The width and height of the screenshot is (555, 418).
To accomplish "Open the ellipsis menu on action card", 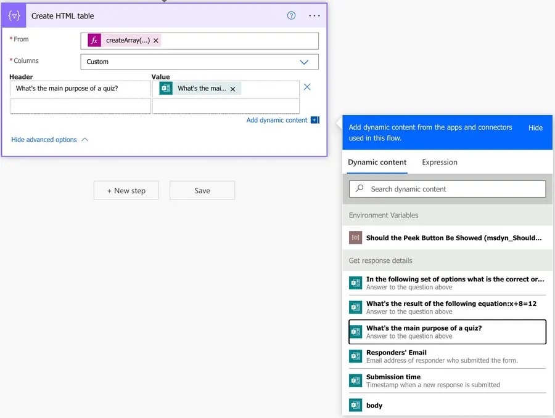I will [314, 15].
